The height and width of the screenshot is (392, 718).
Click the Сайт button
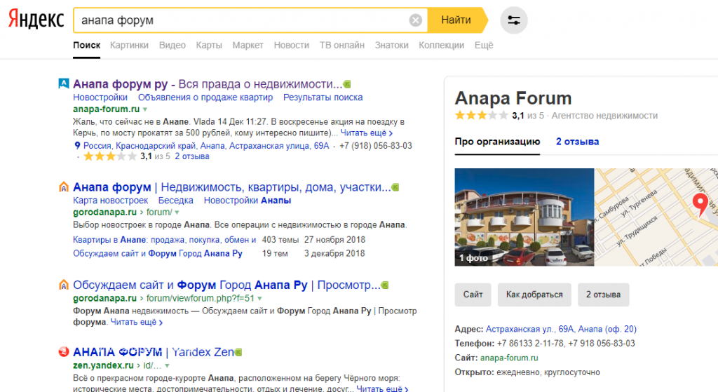473,295
